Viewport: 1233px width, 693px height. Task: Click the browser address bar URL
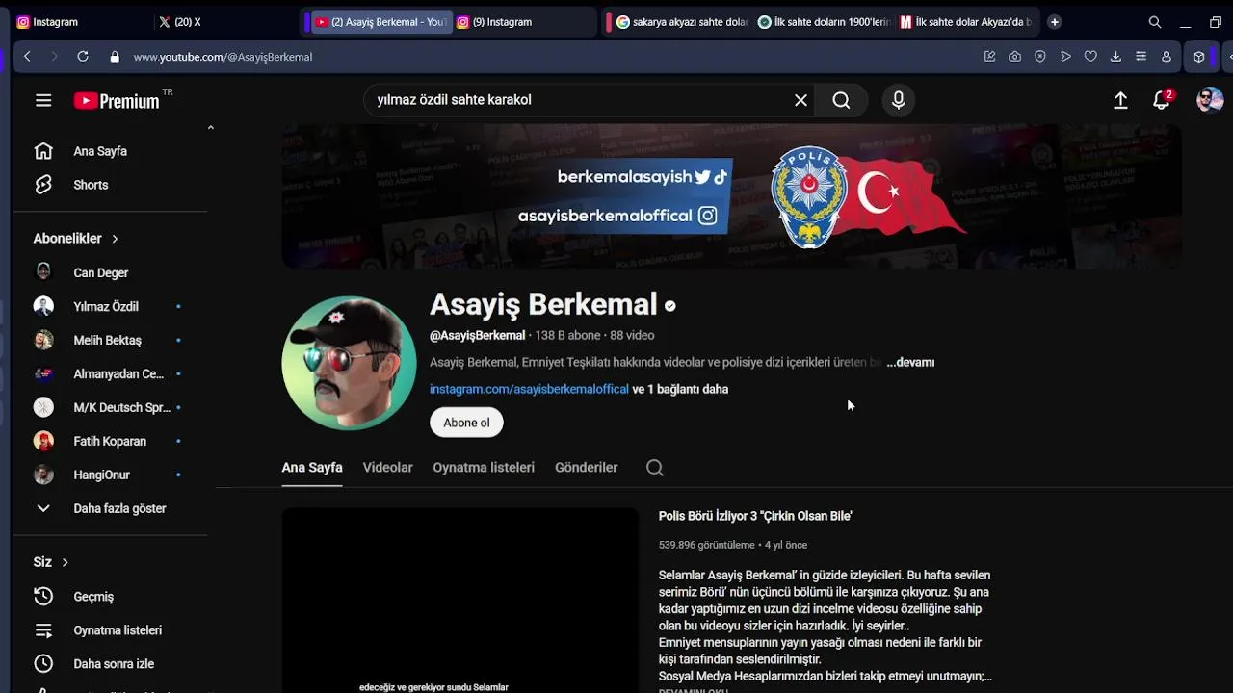pos(223,57)
